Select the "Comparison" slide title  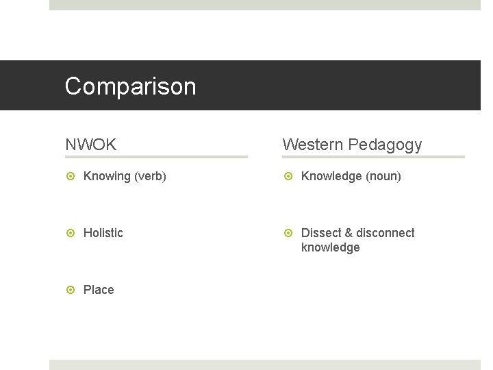click(130, 86)
